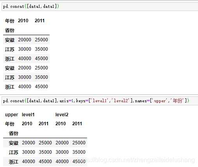
Task: Click the 年份 header in the bottom table
Action: pyautogui.click(x=10, y=124)
